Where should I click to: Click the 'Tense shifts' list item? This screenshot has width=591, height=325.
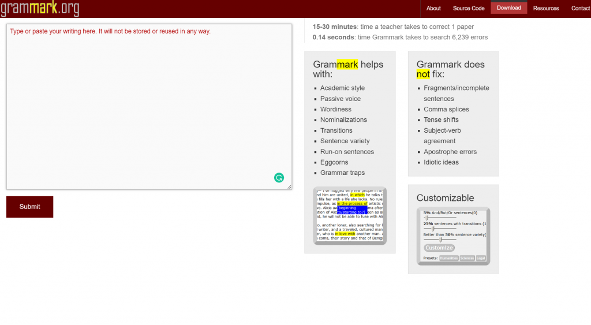coord(441,120)
